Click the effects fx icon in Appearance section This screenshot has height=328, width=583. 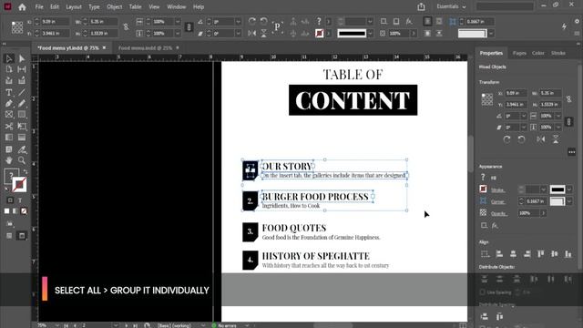pos(495,226)
